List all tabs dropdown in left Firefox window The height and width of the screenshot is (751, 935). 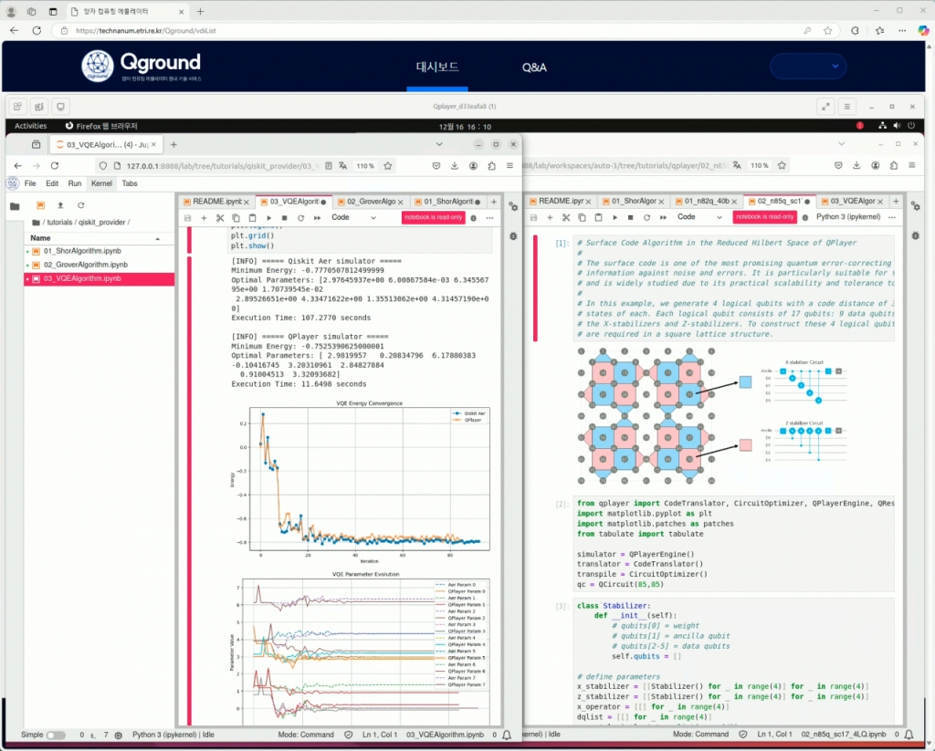click(439, 144)
